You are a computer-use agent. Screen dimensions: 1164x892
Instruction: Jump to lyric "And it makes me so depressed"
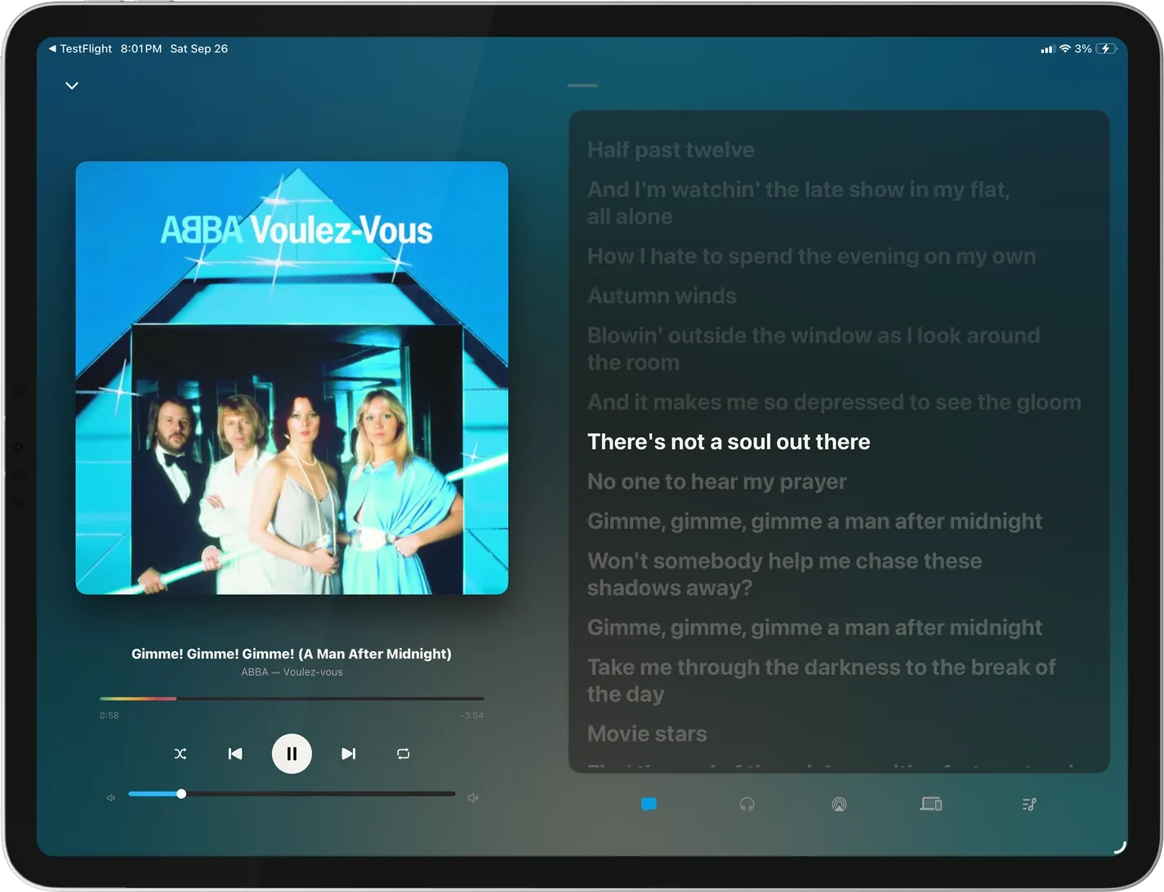click(x=834, y=403)
